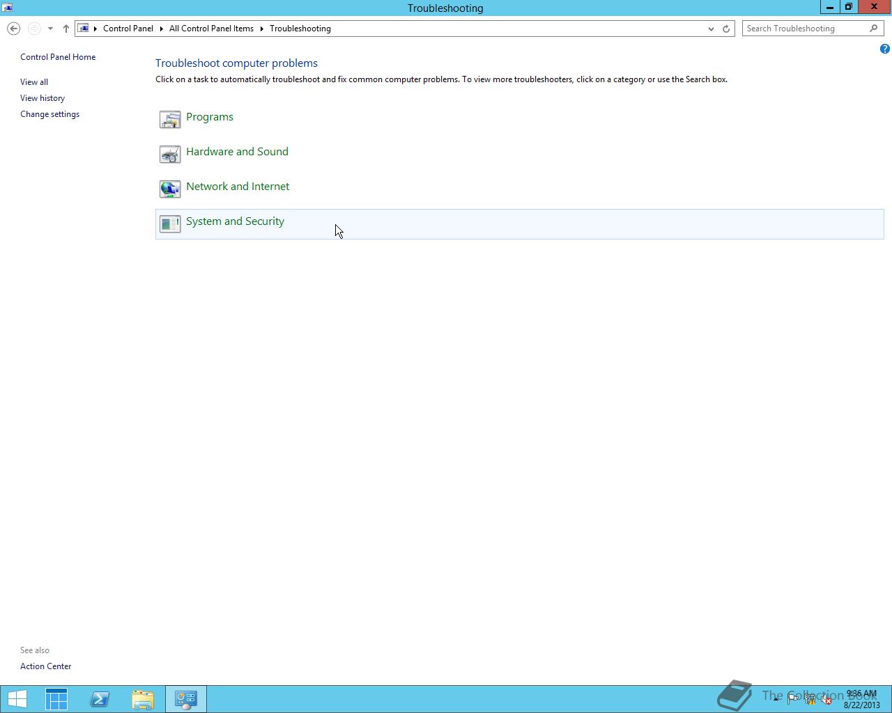Launch Windows PowerShell from the taskbar
892x713 pixels.
(100, 699)
